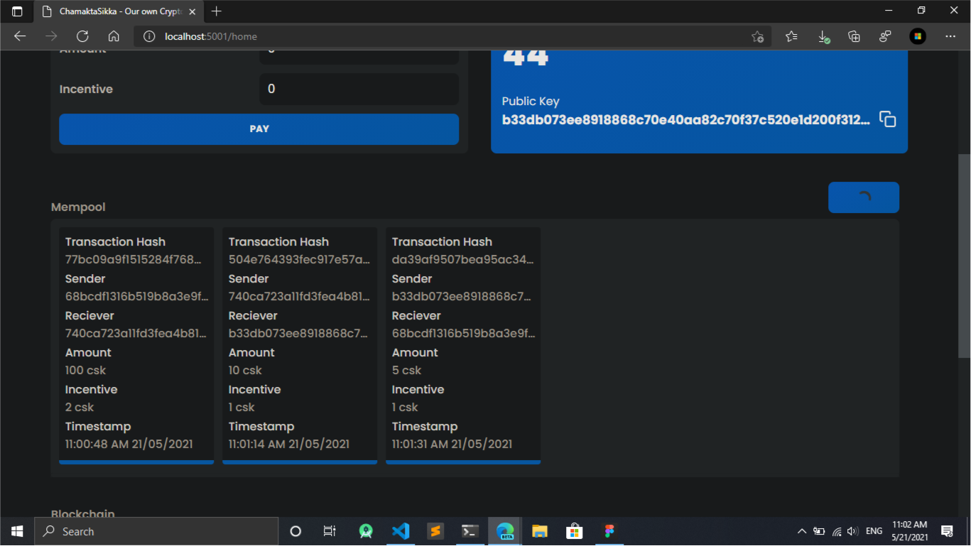Click the Mempool section heading
Viewport: 971px width, 546px height.
pos(78,207)
